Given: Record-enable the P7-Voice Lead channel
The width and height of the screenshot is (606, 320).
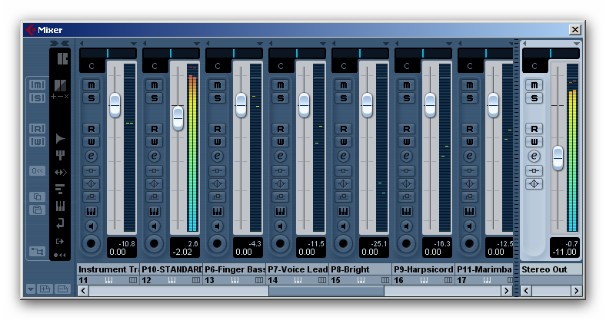Looking at the screenshot, I should click(280, 244).
